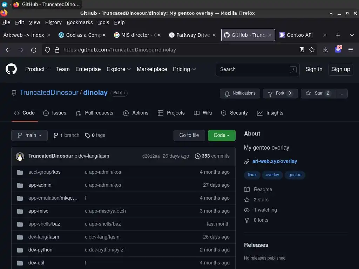359x269 pixels.
Task: Click the site security padlock icon
Action: point(57,50)
